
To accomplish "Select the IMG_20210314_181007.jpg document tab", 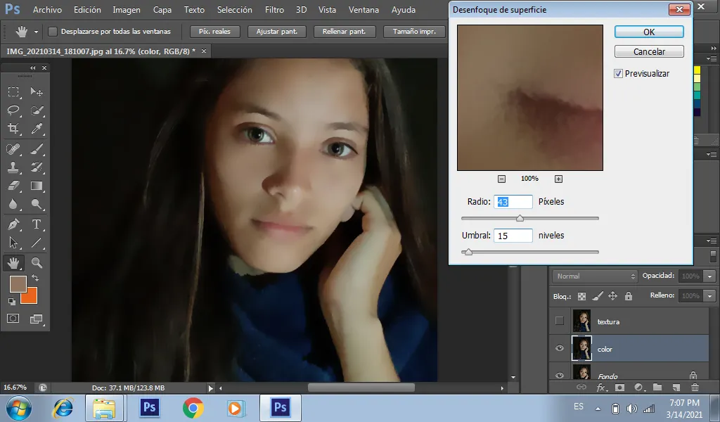I will click(x=101, y=51).
